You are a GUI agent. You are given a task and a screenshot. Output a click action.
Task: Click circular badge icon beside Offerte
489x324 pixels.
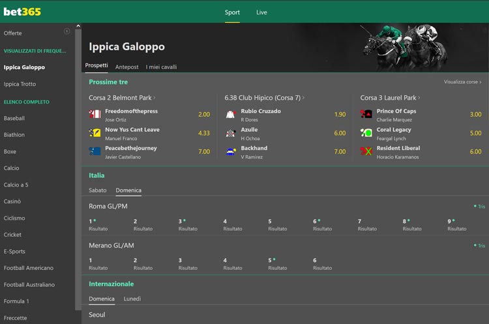point(67,31)
